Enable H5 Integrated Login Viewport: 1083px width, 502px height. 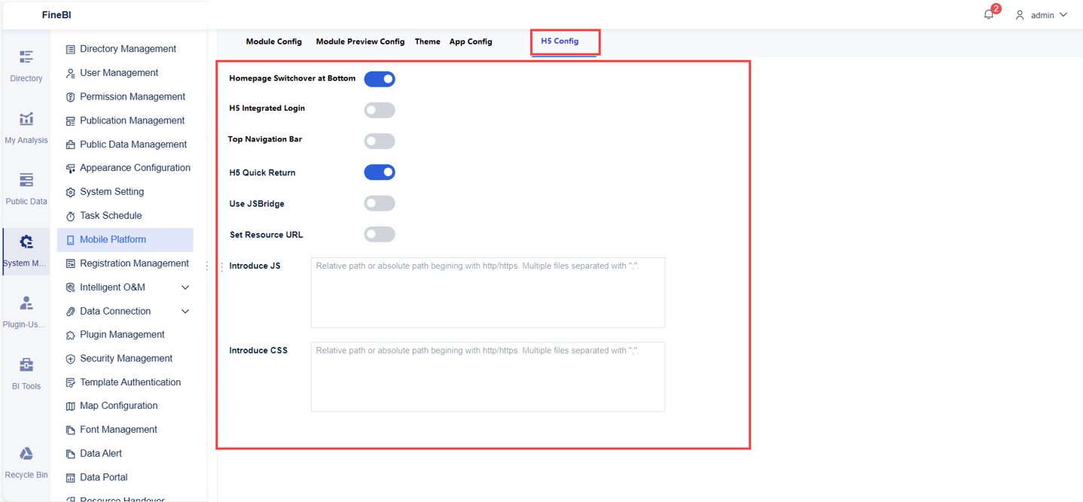380,110
